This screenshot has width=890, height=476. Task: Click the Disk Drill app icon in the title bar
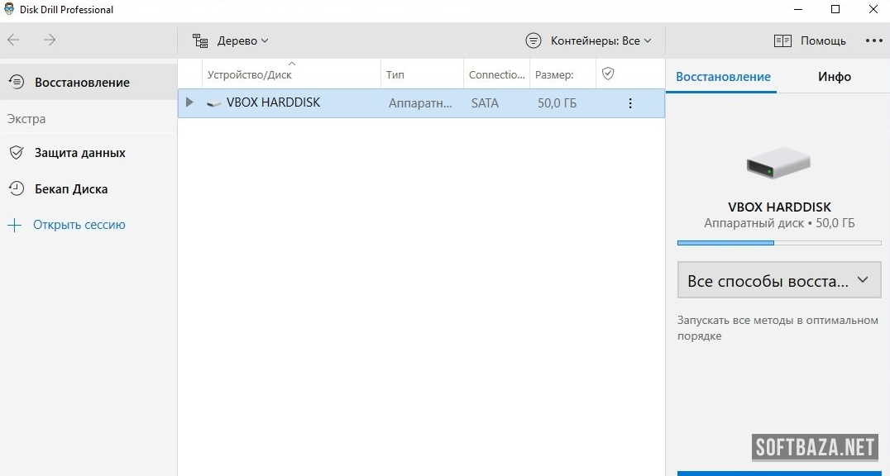9,10
